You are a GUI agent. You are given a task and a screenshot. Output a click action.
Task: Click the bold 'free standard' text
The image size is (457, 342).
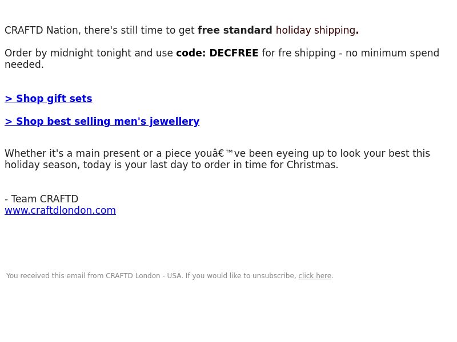click(x=235, y=30)
